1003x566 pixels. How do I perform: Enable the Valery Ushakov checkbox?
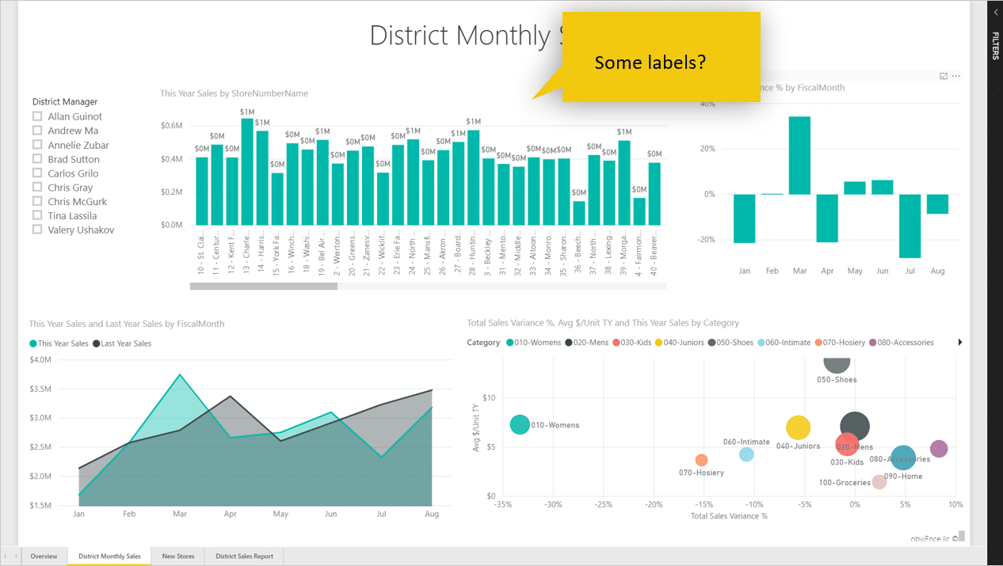pos(37,230)
